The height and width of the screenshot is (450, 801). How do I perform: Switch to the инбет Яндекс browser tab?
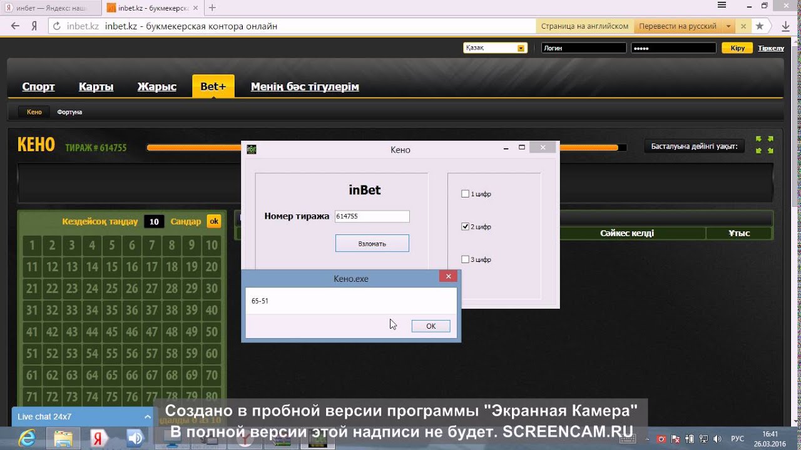50,8
